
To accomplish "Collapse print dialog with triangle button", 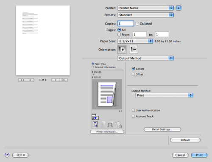I will 179,8.
